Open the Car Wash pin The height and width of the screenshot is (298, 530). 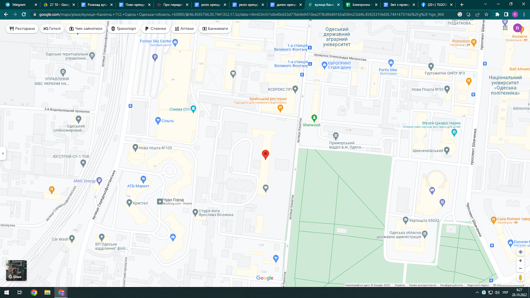(72, 238)
